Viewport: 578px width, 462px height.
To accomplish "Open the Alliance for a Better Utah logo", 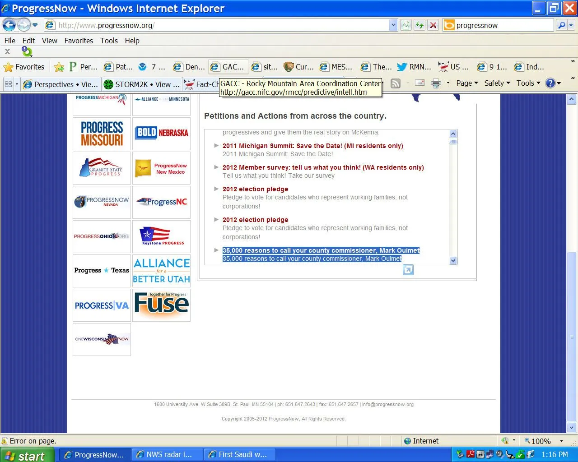I will tap(162, 271).
